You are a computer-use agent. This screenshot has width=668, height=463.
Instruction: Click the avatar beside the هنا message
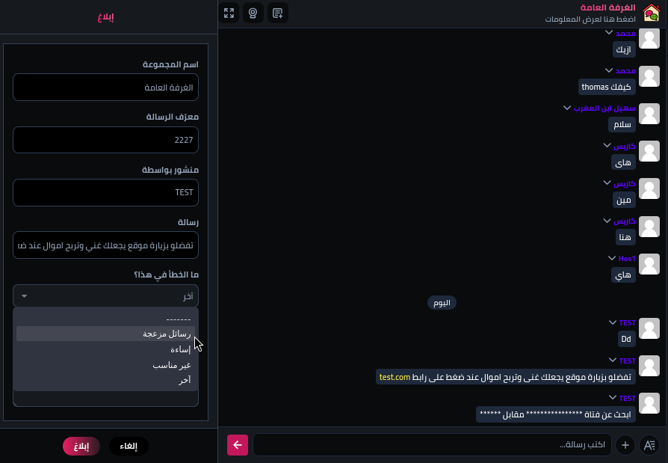point(649,227)
